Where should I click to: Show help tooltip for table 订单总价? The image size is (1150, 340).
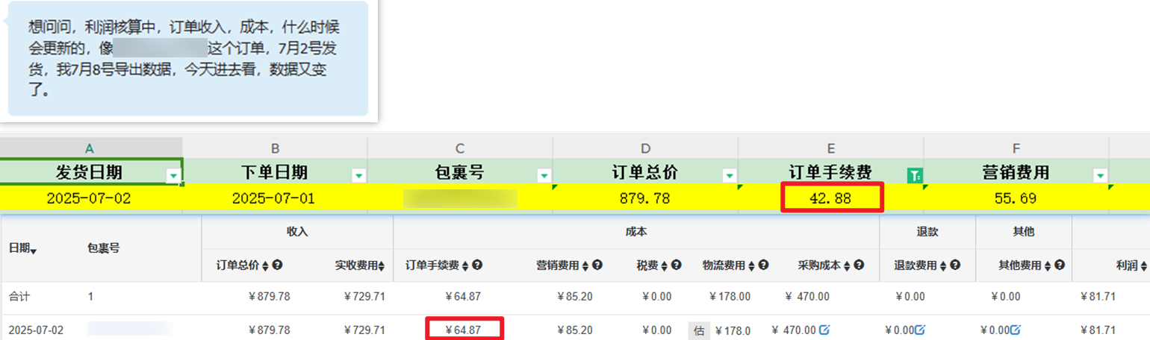(277, 265)
